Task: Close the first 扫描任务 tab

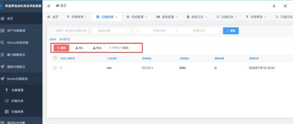Action: pos(236,17)
